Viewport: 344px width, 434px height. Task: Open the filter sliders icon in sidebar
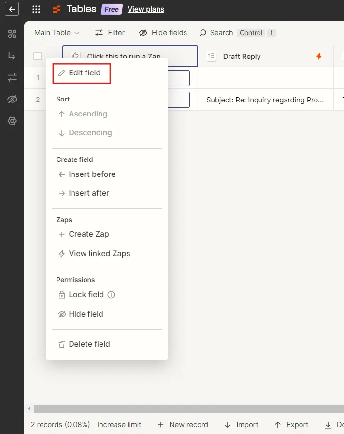(12, 77)
